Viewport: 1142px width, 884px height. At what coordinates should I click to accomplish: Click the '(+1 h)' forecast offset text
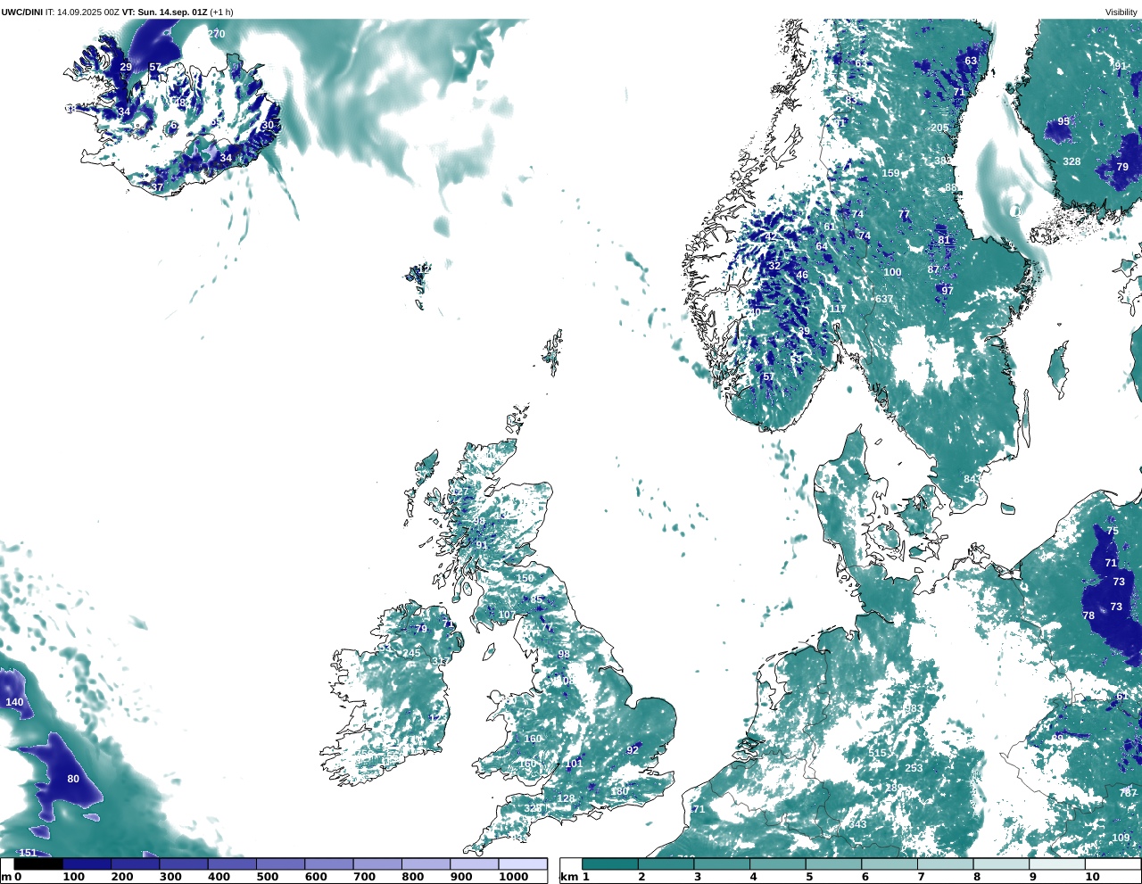pyautogui.click(x=221, y=12)
